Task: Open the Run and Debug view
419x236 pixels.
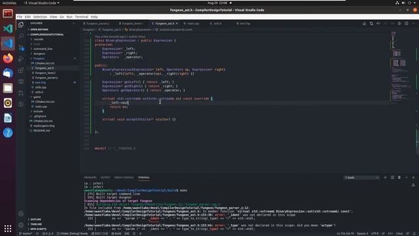Action: (x=21, y=59)
